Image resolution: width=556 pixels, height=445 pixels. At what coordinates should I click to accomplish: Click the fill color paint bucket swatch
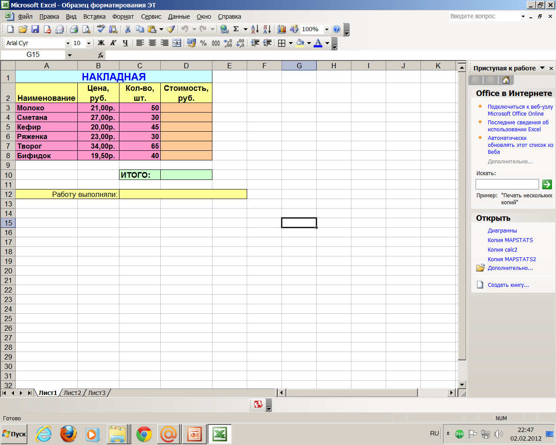tap(300, 43)
